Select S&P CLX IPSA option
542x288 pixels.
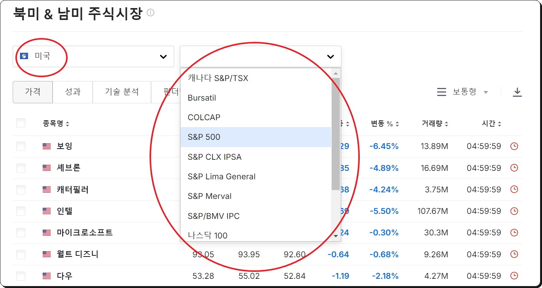pos(256,157)
